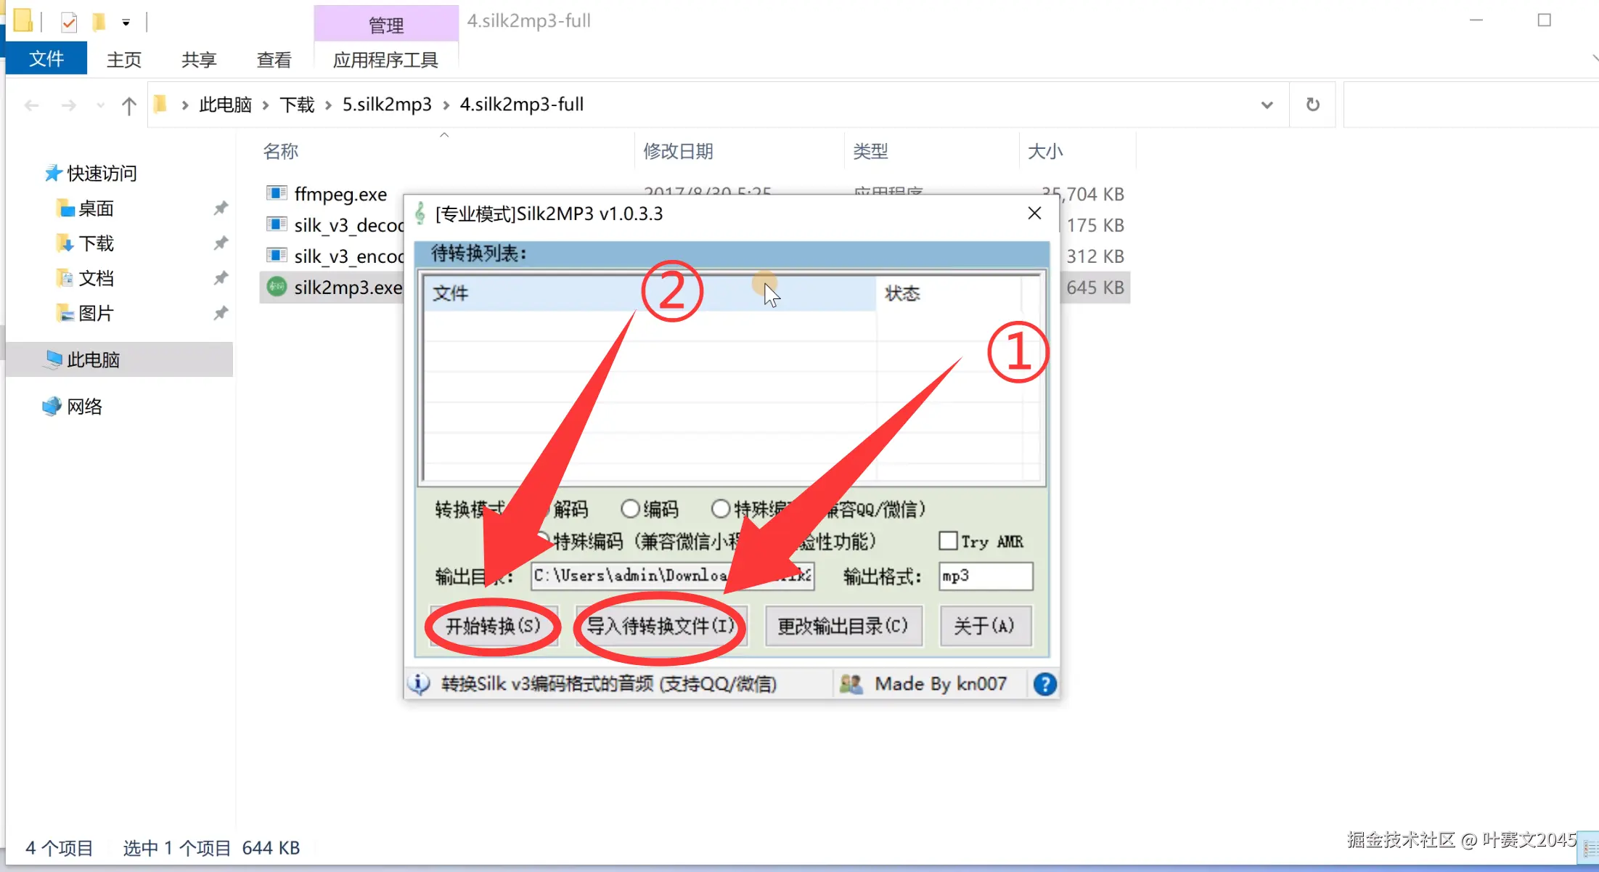Click the 导入待转换文件(I) button
Viewport: 1599px width, 872px height.
(x=660, y=626)
